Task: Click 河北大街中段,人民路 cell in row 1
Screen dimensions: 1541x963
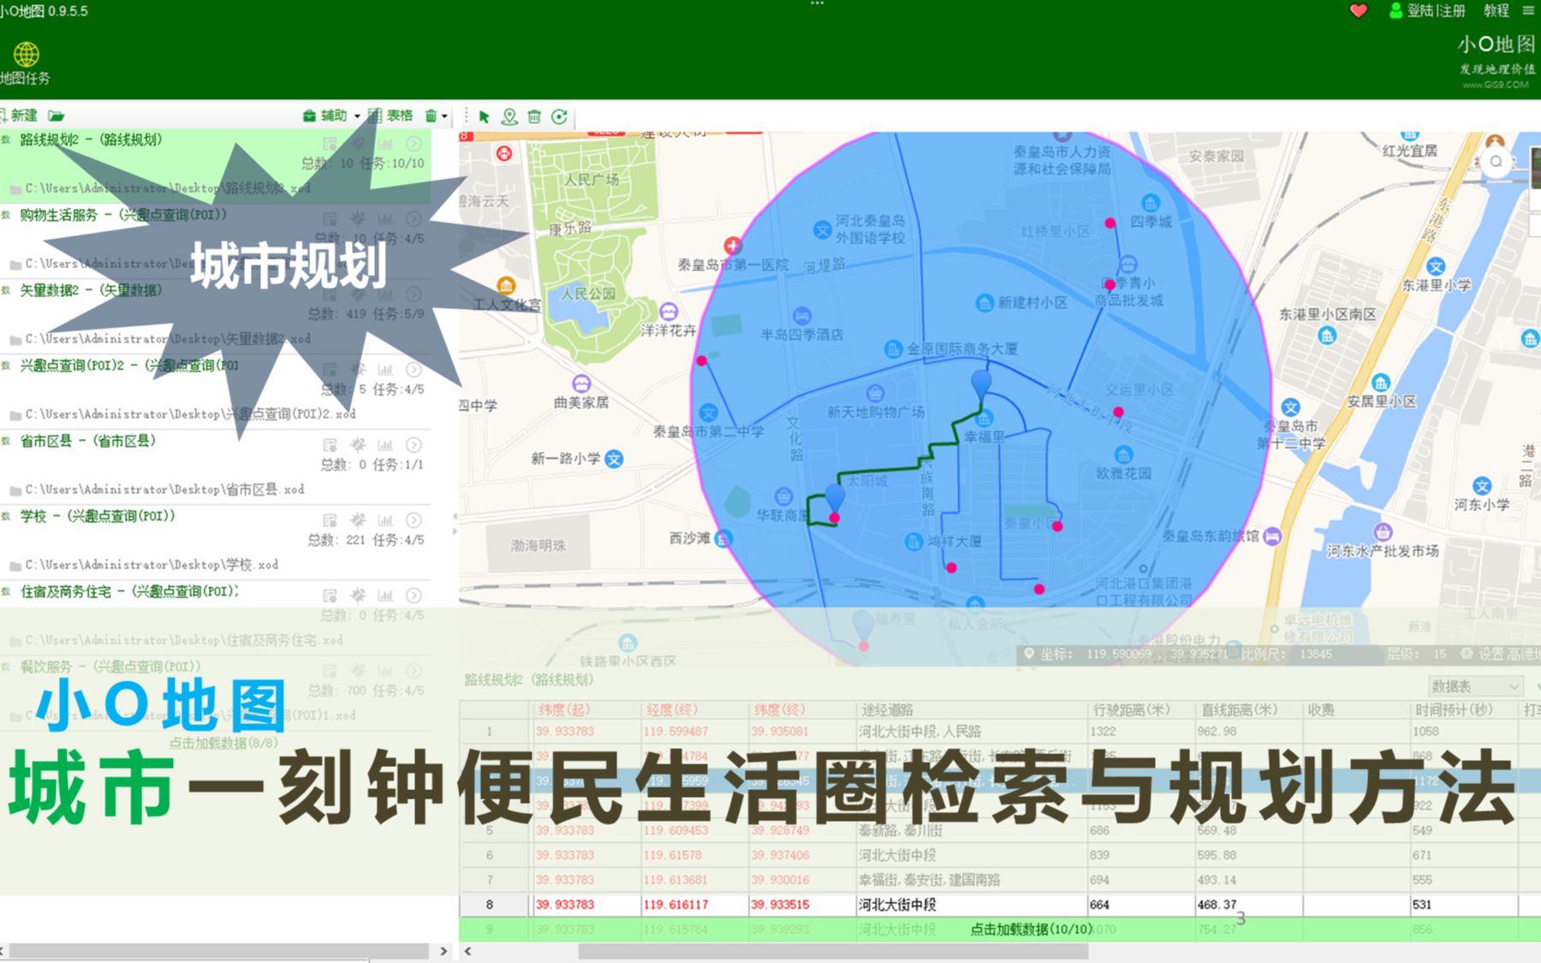Action: [x=972, y=732]
